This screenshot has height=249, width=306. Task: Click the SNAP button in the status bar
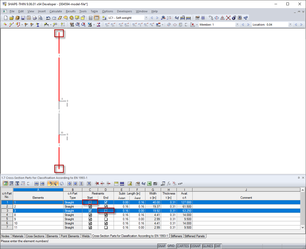(x=162, y=246)
